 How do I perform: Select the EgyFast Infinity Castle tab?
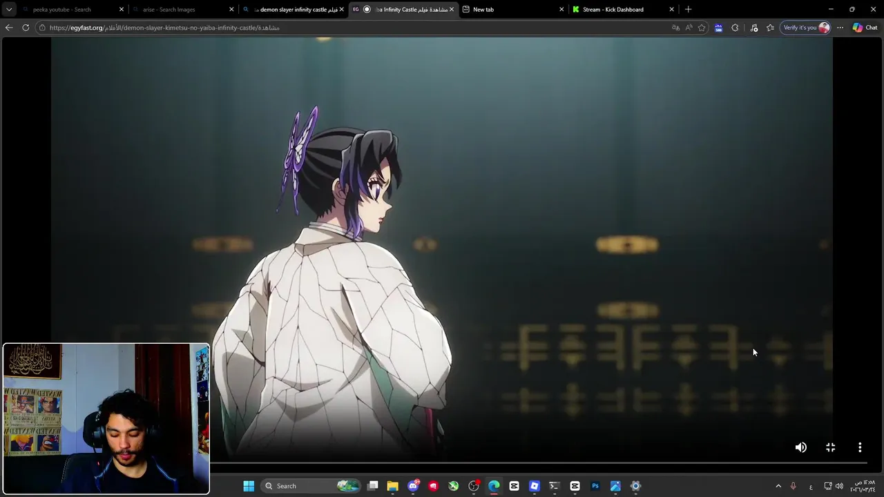click(x=404, y=10)
